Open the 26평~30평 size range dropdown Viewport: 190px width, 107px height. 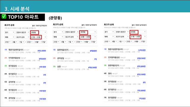click(88, 37)
